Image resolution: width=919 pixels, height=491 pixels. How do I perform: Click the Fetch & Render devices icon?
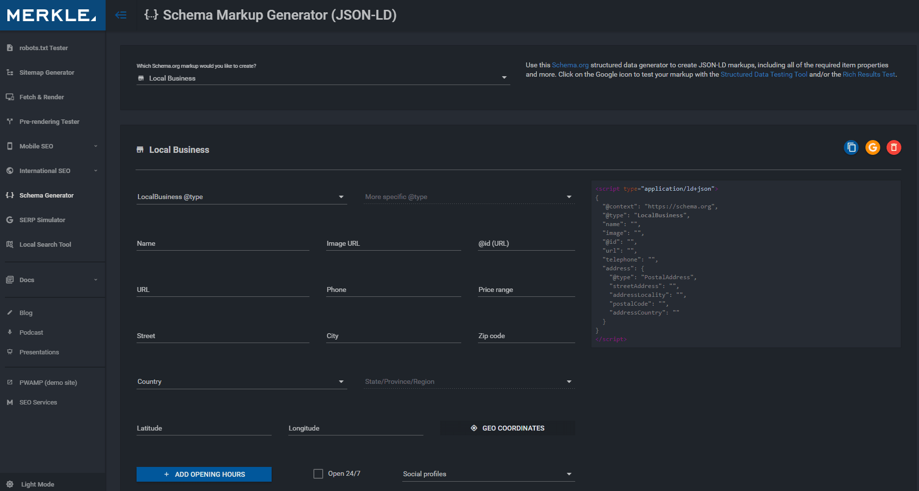(x=10, y=97)
